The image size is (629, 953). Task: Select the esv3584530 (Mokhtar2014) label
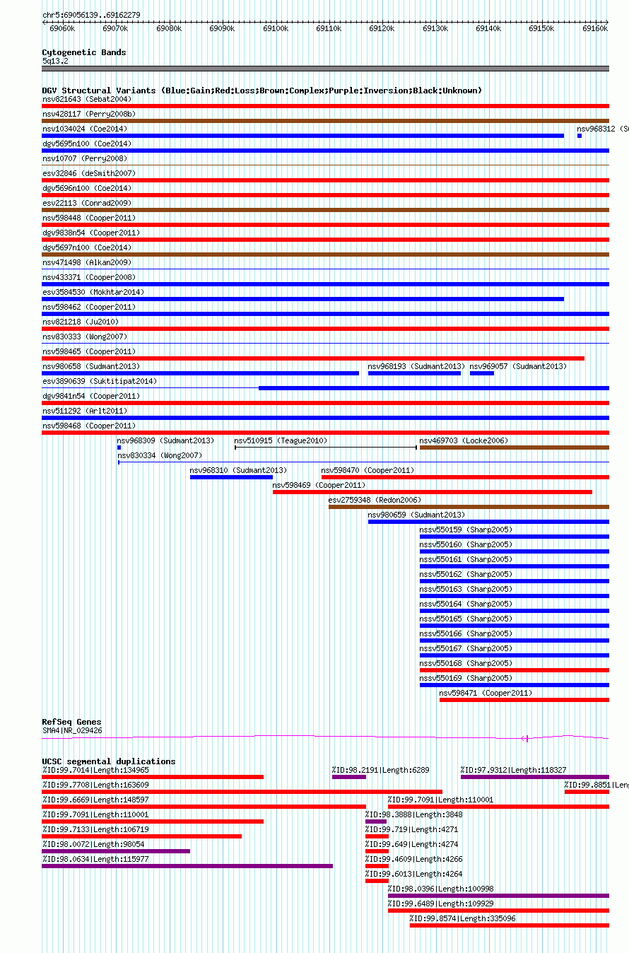point(93,292)
